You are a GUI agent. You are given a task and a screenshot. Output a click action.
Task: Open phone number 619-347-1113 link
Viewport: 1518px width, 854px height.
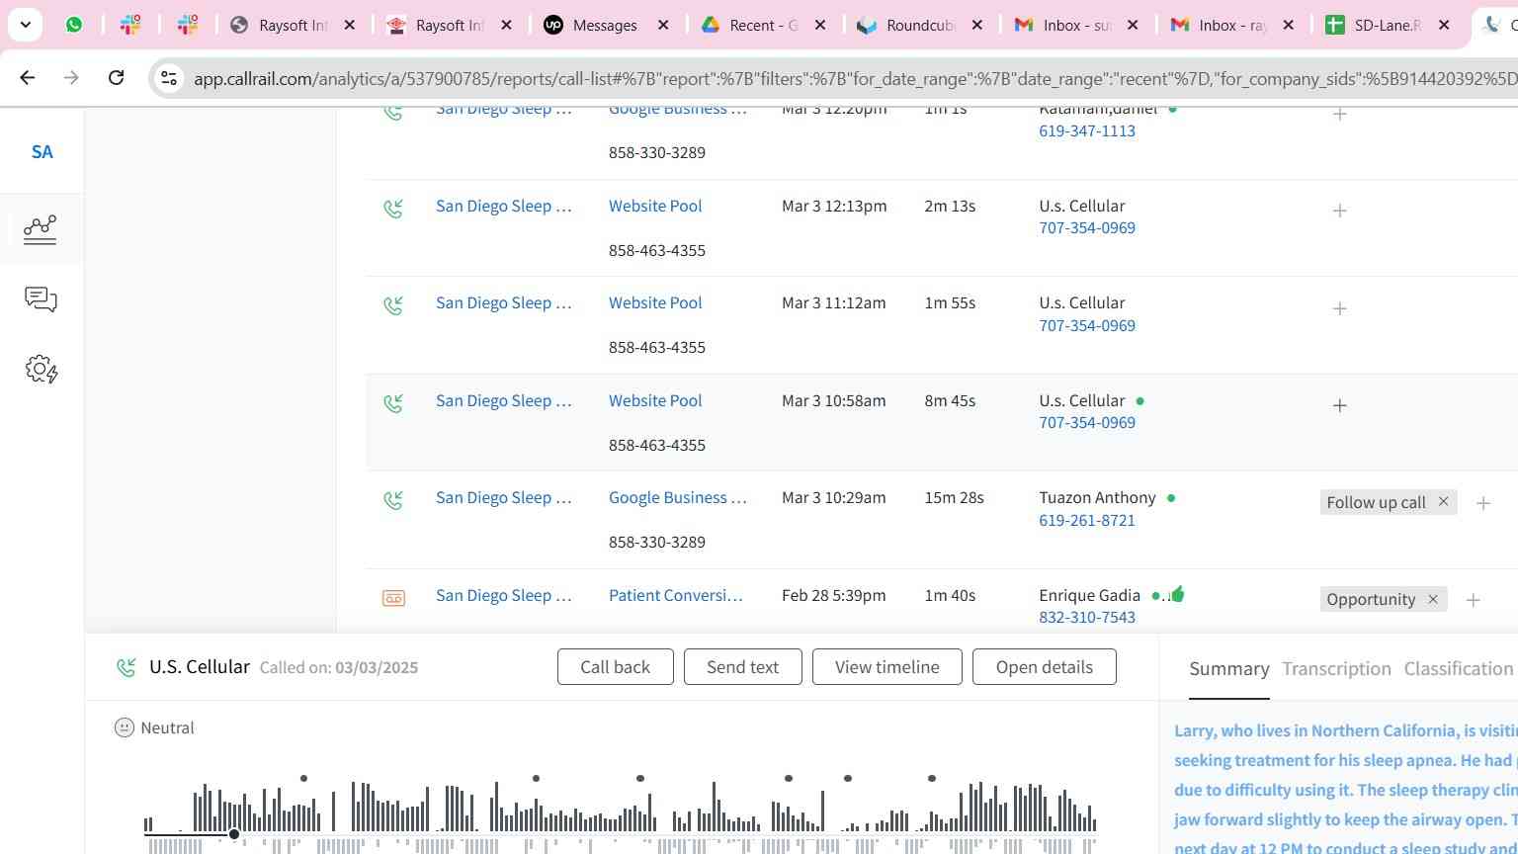(1087, 131)
